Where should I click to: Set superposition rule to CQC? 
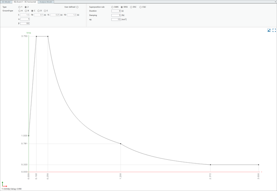pos(140,7)
